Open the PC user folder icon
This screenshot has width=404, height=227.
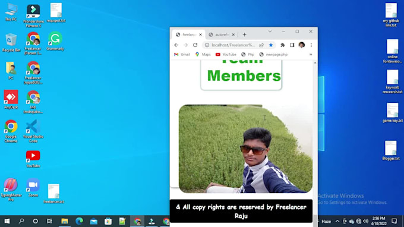(11, 70)
